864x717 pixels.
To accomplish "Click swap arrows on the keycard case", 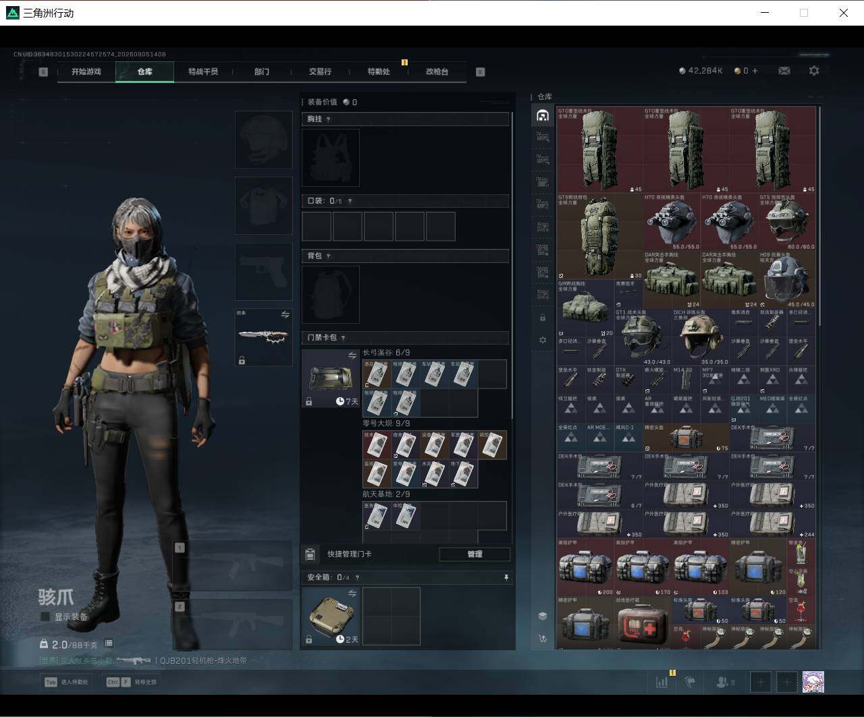I will click(x=352, y=355).
